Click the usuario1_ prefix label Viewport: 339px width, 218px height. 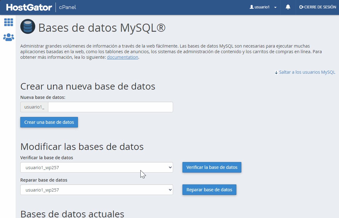click(x=34, y=107)
